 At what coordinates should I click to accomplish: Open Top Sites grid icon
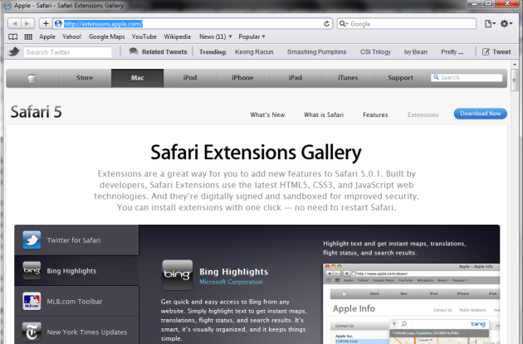28,36
